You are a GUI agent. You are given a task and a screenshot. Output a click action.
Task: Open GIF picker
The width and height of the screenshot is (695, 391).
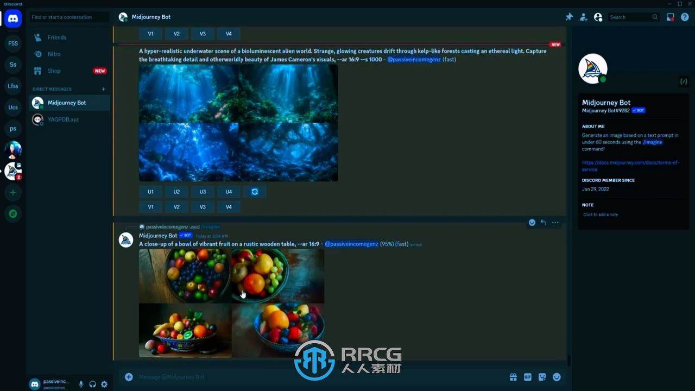click(528, 377)
